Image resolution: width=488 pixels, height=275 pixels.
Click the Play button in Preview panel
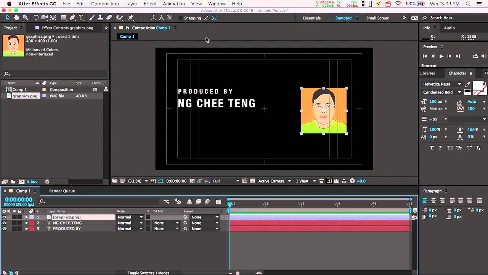pyautogui.click(x=441, y=56)
